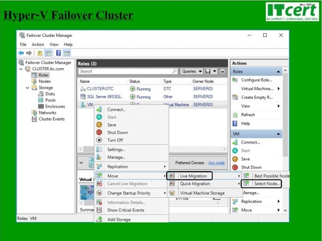322x241 pixels.
Task: Open the View menu
Action: tap(54, 44)
